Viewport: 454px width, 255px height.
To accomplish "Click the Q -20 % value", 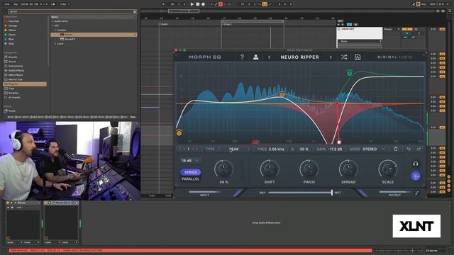I will (x=304, y=149).
